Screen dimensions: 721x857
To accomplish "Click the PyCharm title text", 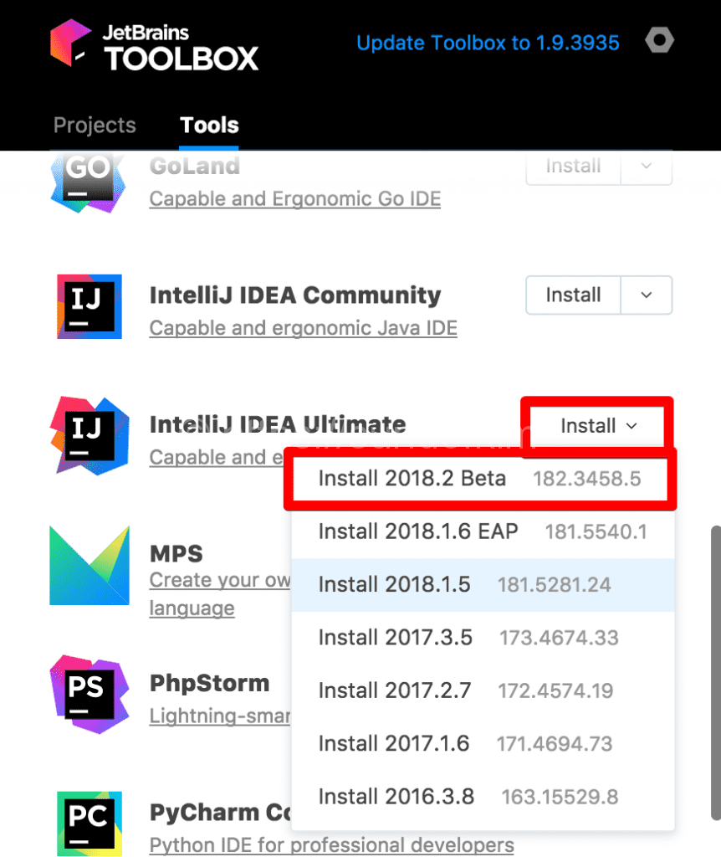I will pyautogui.click(x=220, y=813).
